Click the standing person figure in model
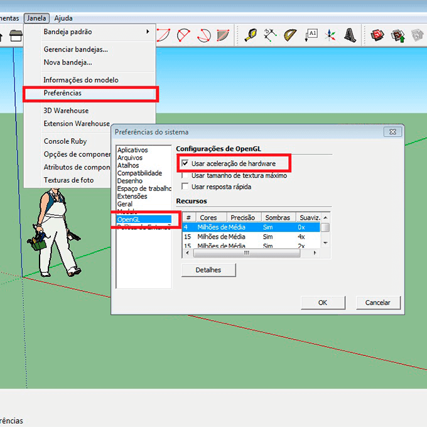Viewport: 427px width, 427px height. 54,232
